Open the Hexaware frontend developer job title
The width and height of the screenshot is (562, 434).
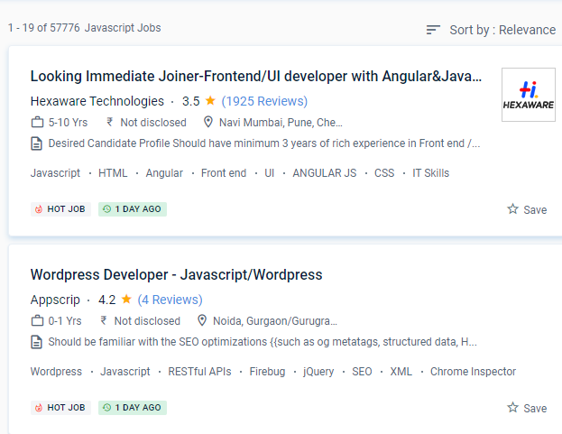[x=255, y=76]
